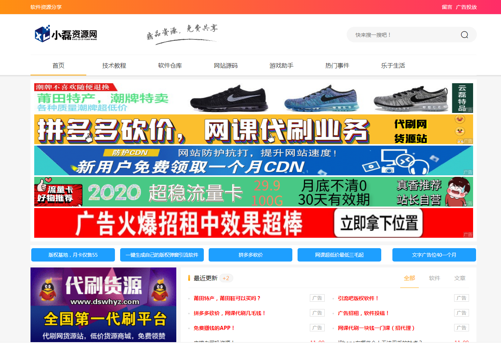Open the sneaker 莆田特产 banner ad
This screenshot has width=501, height=344.
(x=253, y=98)
